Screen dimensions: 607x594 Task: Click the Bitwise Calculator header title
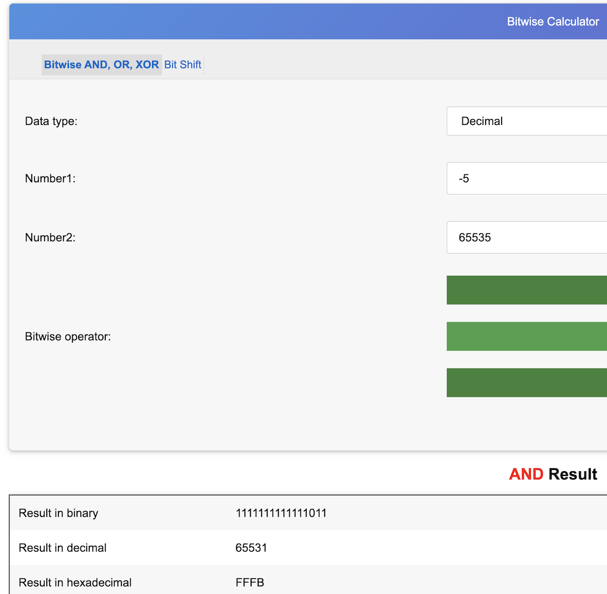coord(553,21)
